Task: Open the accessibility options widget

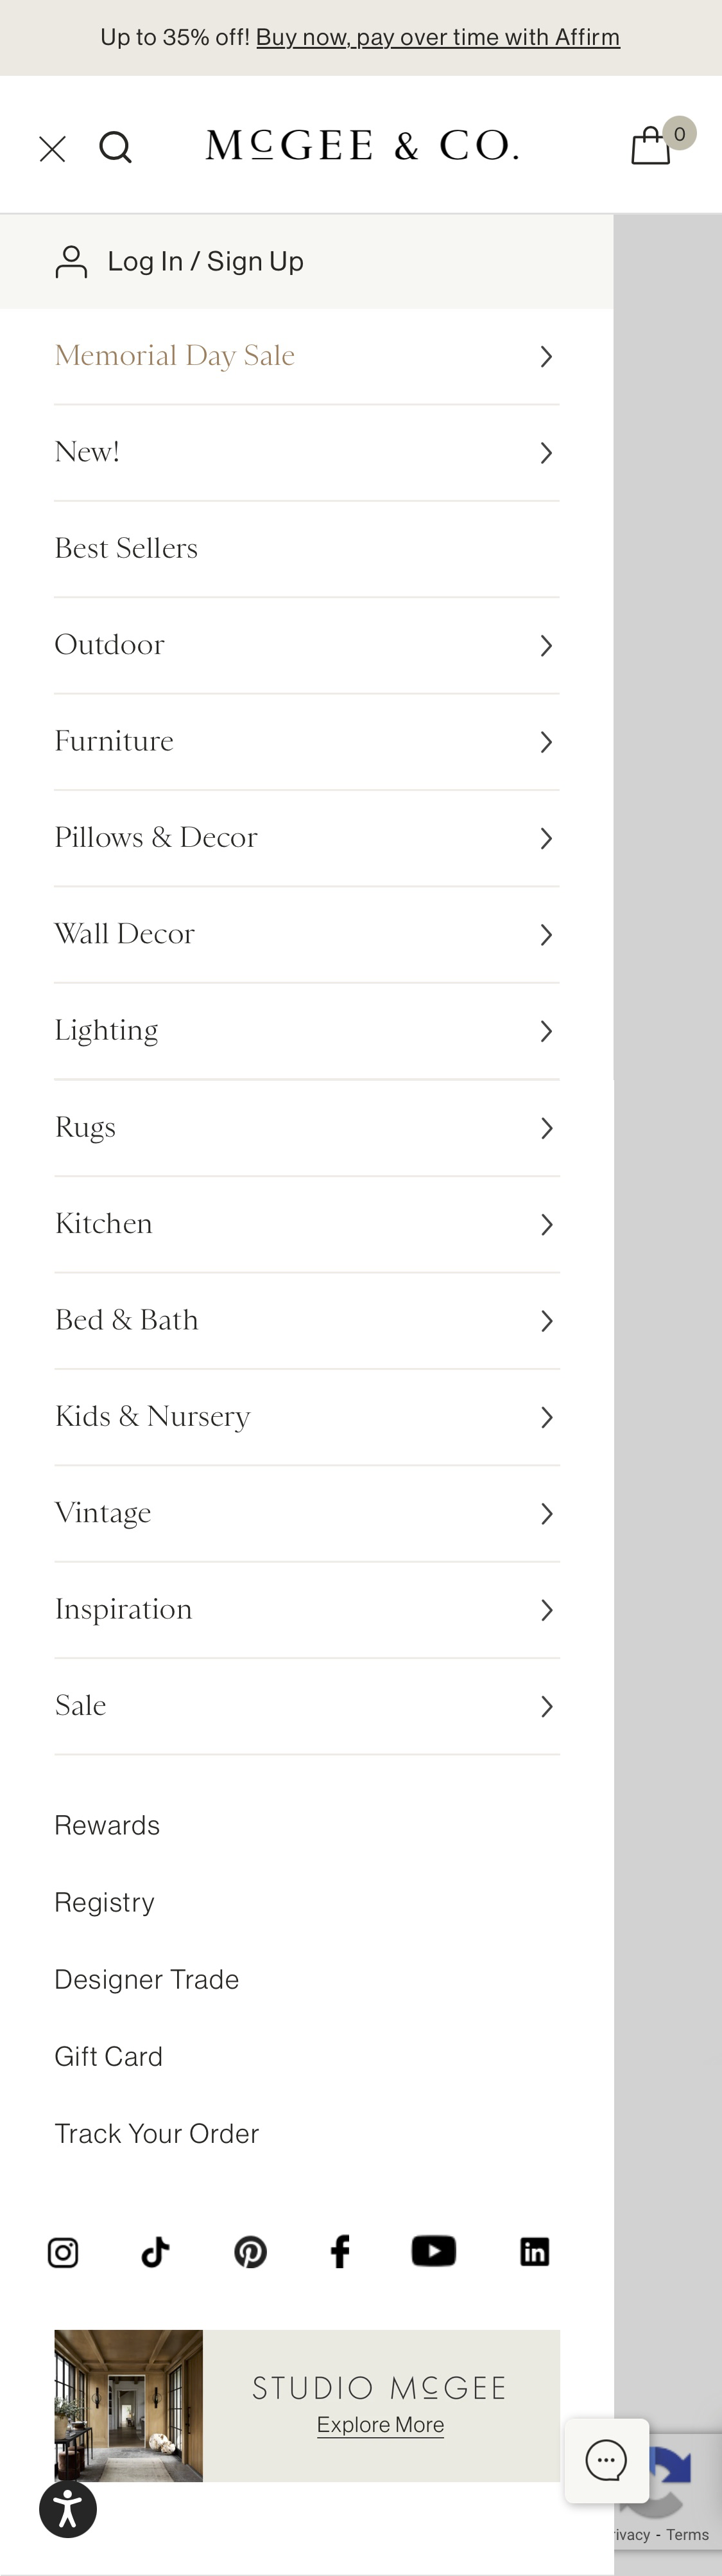Action: coord(68,2508)
